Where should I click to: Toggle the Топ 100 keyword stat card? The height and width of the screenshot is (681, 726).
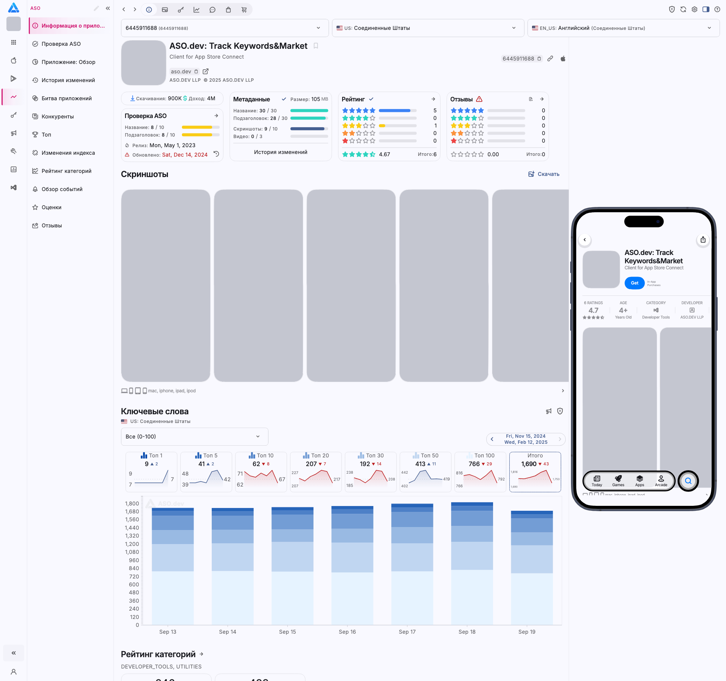[480, 472]
